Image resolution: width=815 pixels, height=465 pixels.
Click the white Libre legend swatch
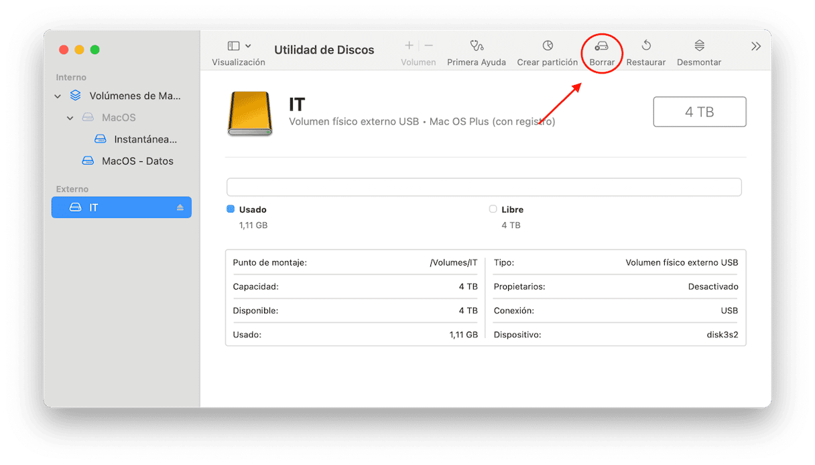tap(493, 209)
